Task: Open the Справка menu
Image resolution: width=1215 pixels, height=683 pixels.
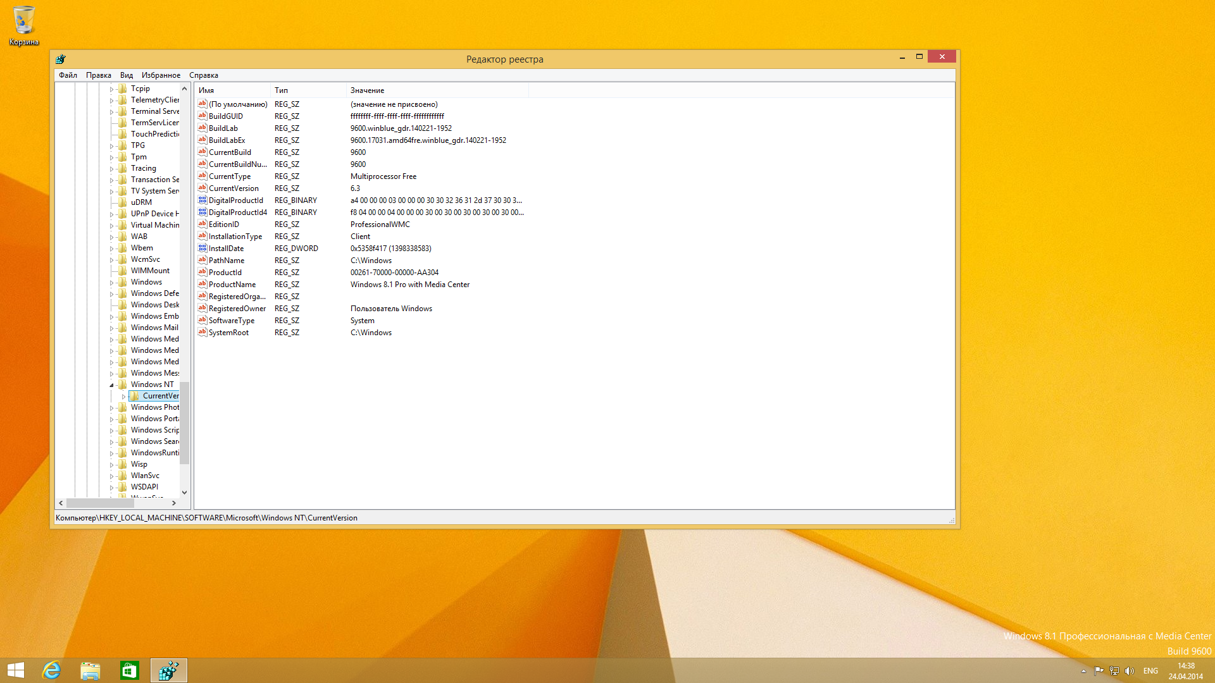Action: 203,75
